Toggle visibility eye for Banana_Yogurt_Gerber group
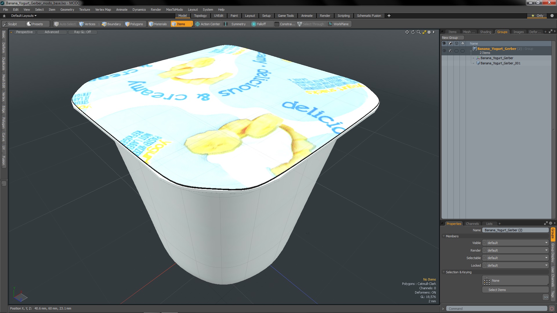This screenshot has width=557, height=313. (444, 51)
